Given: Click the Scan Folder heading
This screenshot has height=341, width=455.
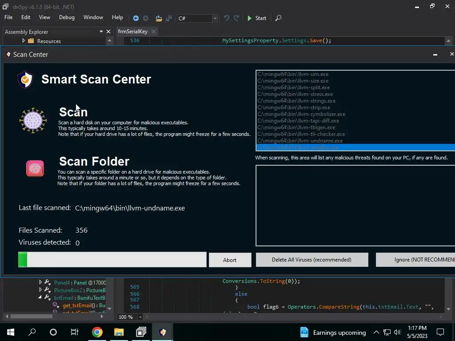Looking at the screenshot, I should tap(94, 161).
